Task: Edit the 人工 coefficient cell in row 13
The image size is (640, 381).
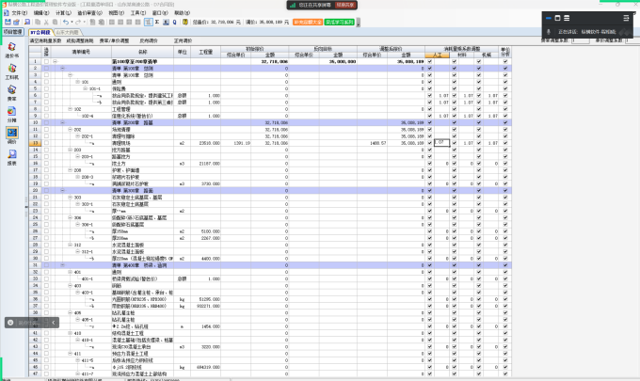Action: (x=441, y=143)
